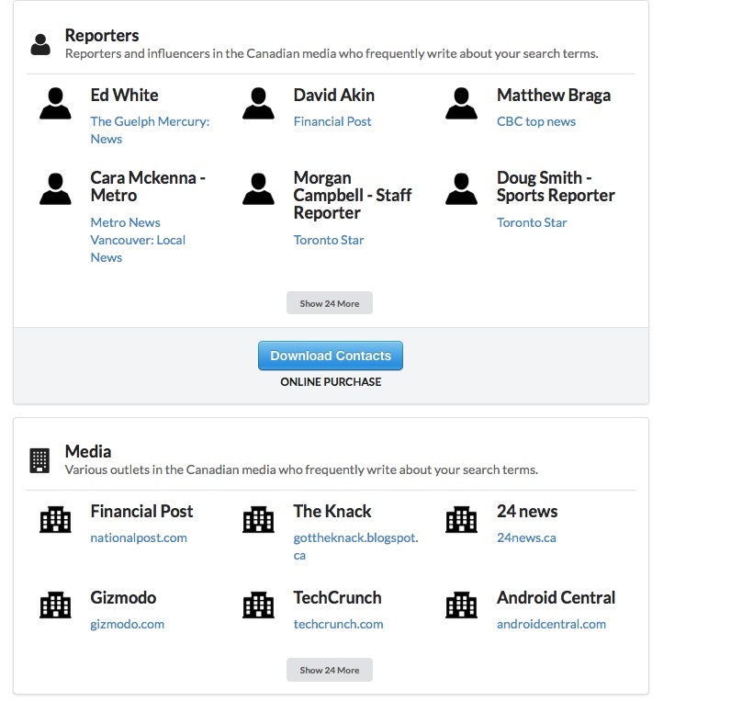Click the Gizmodo outlet heading
This screenshot has width=731, height=701.
click(x=123, y=598)
